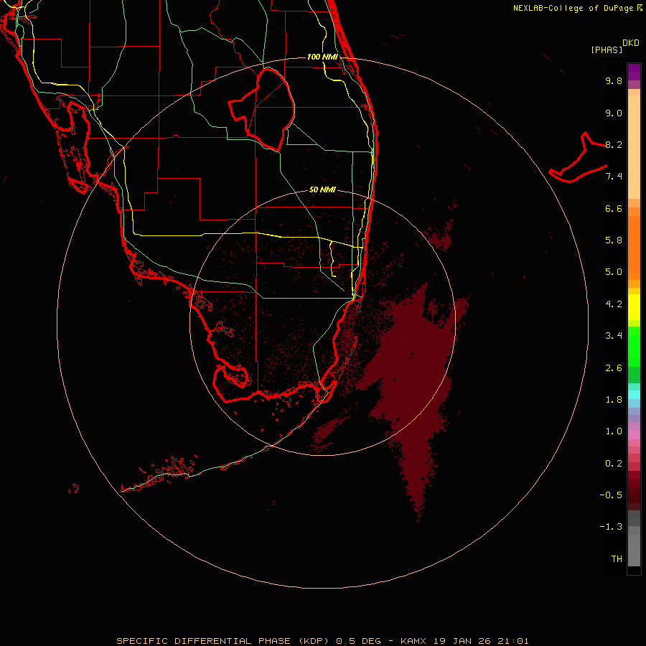Click the 3.4 scale value

(x=614, y=336)
